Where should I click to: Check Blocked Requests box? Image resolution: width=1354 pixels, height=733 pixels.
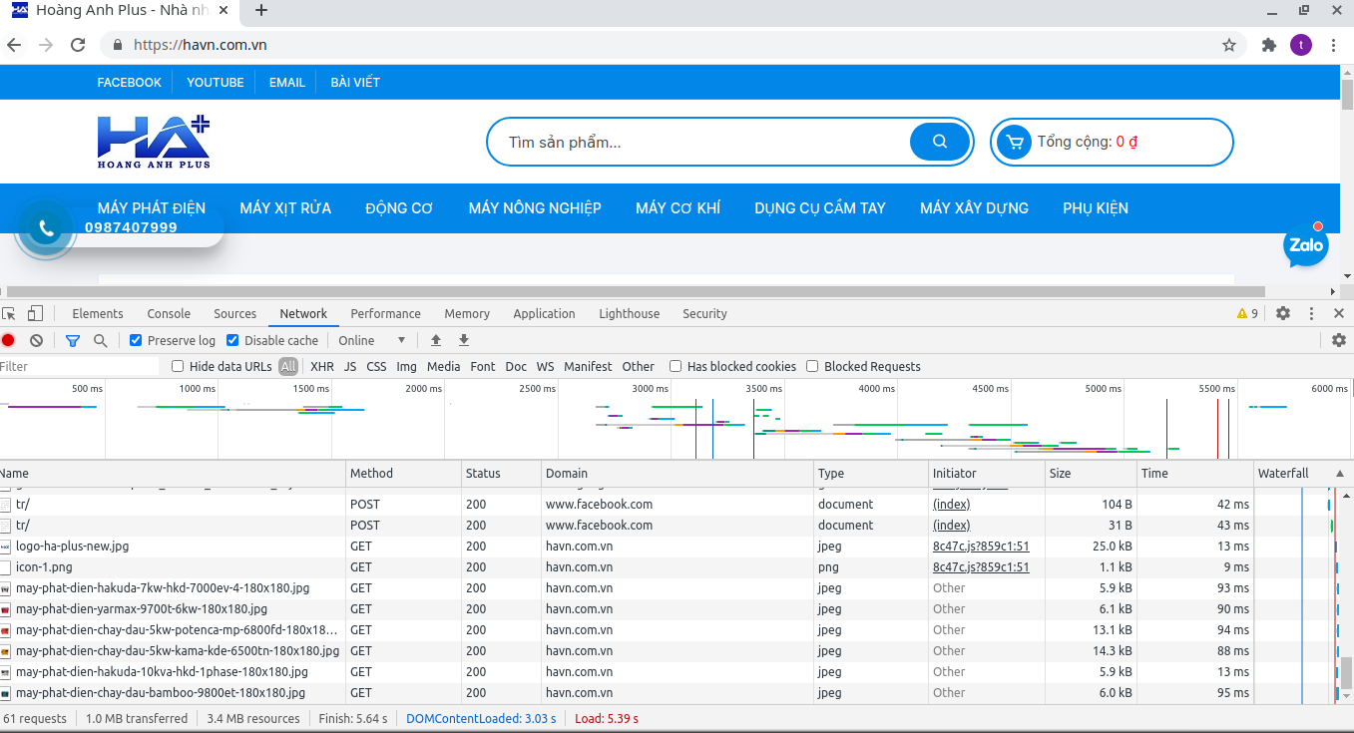[x=812, y=366]
